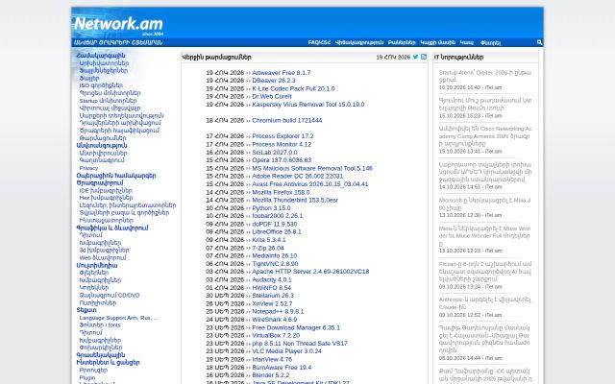Viewport: 615px width, 384px height.
Task: Open the Dr.Web CureIt link
Action: pos(272,96)
